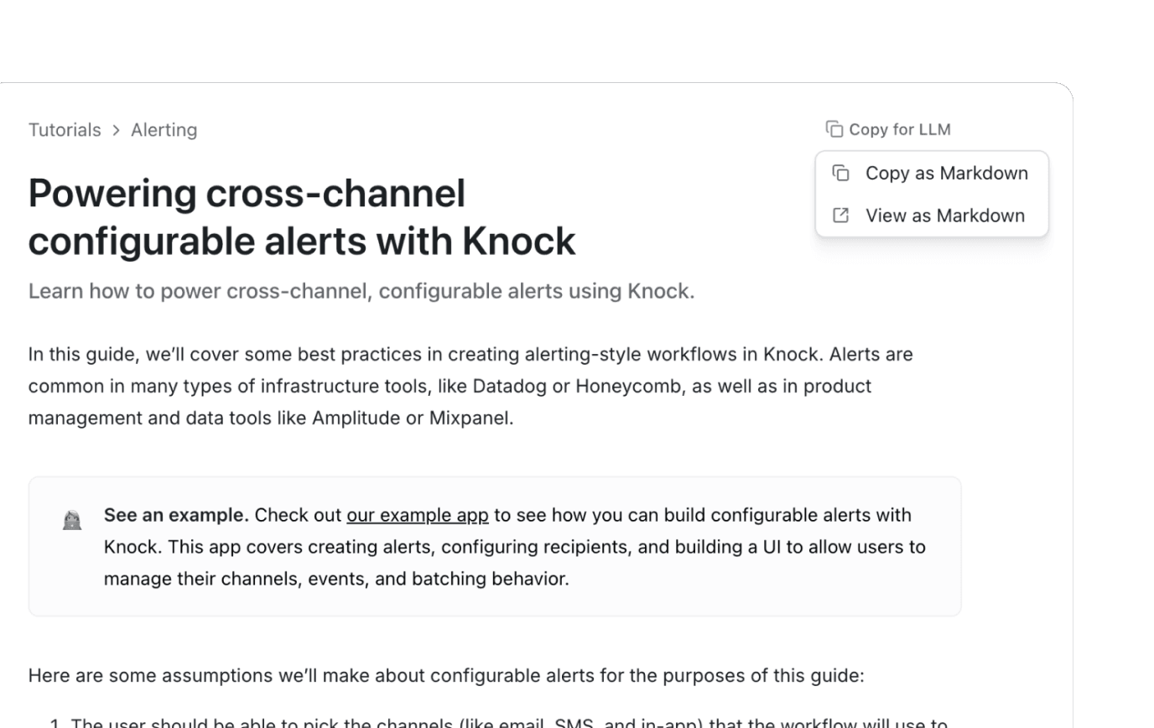Viewport: 1154px width, 728px height.
Task: Click the paragraph mentioning Datadog and Honeycomb
Action: click(470, 385)
